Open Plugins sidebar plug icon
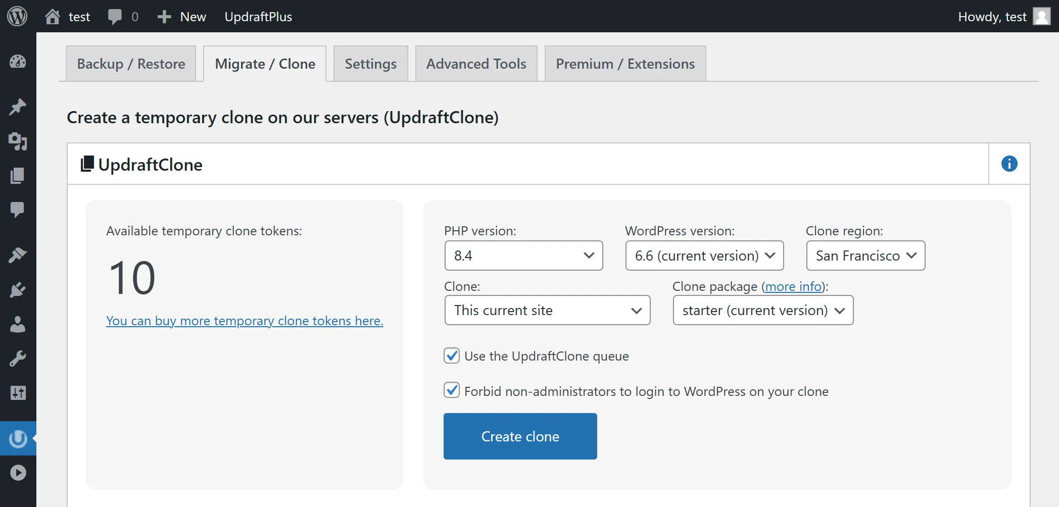 tap(18, 290)
